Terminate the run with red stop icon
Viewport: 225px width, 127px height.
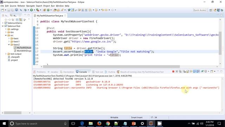click(173, 71)
